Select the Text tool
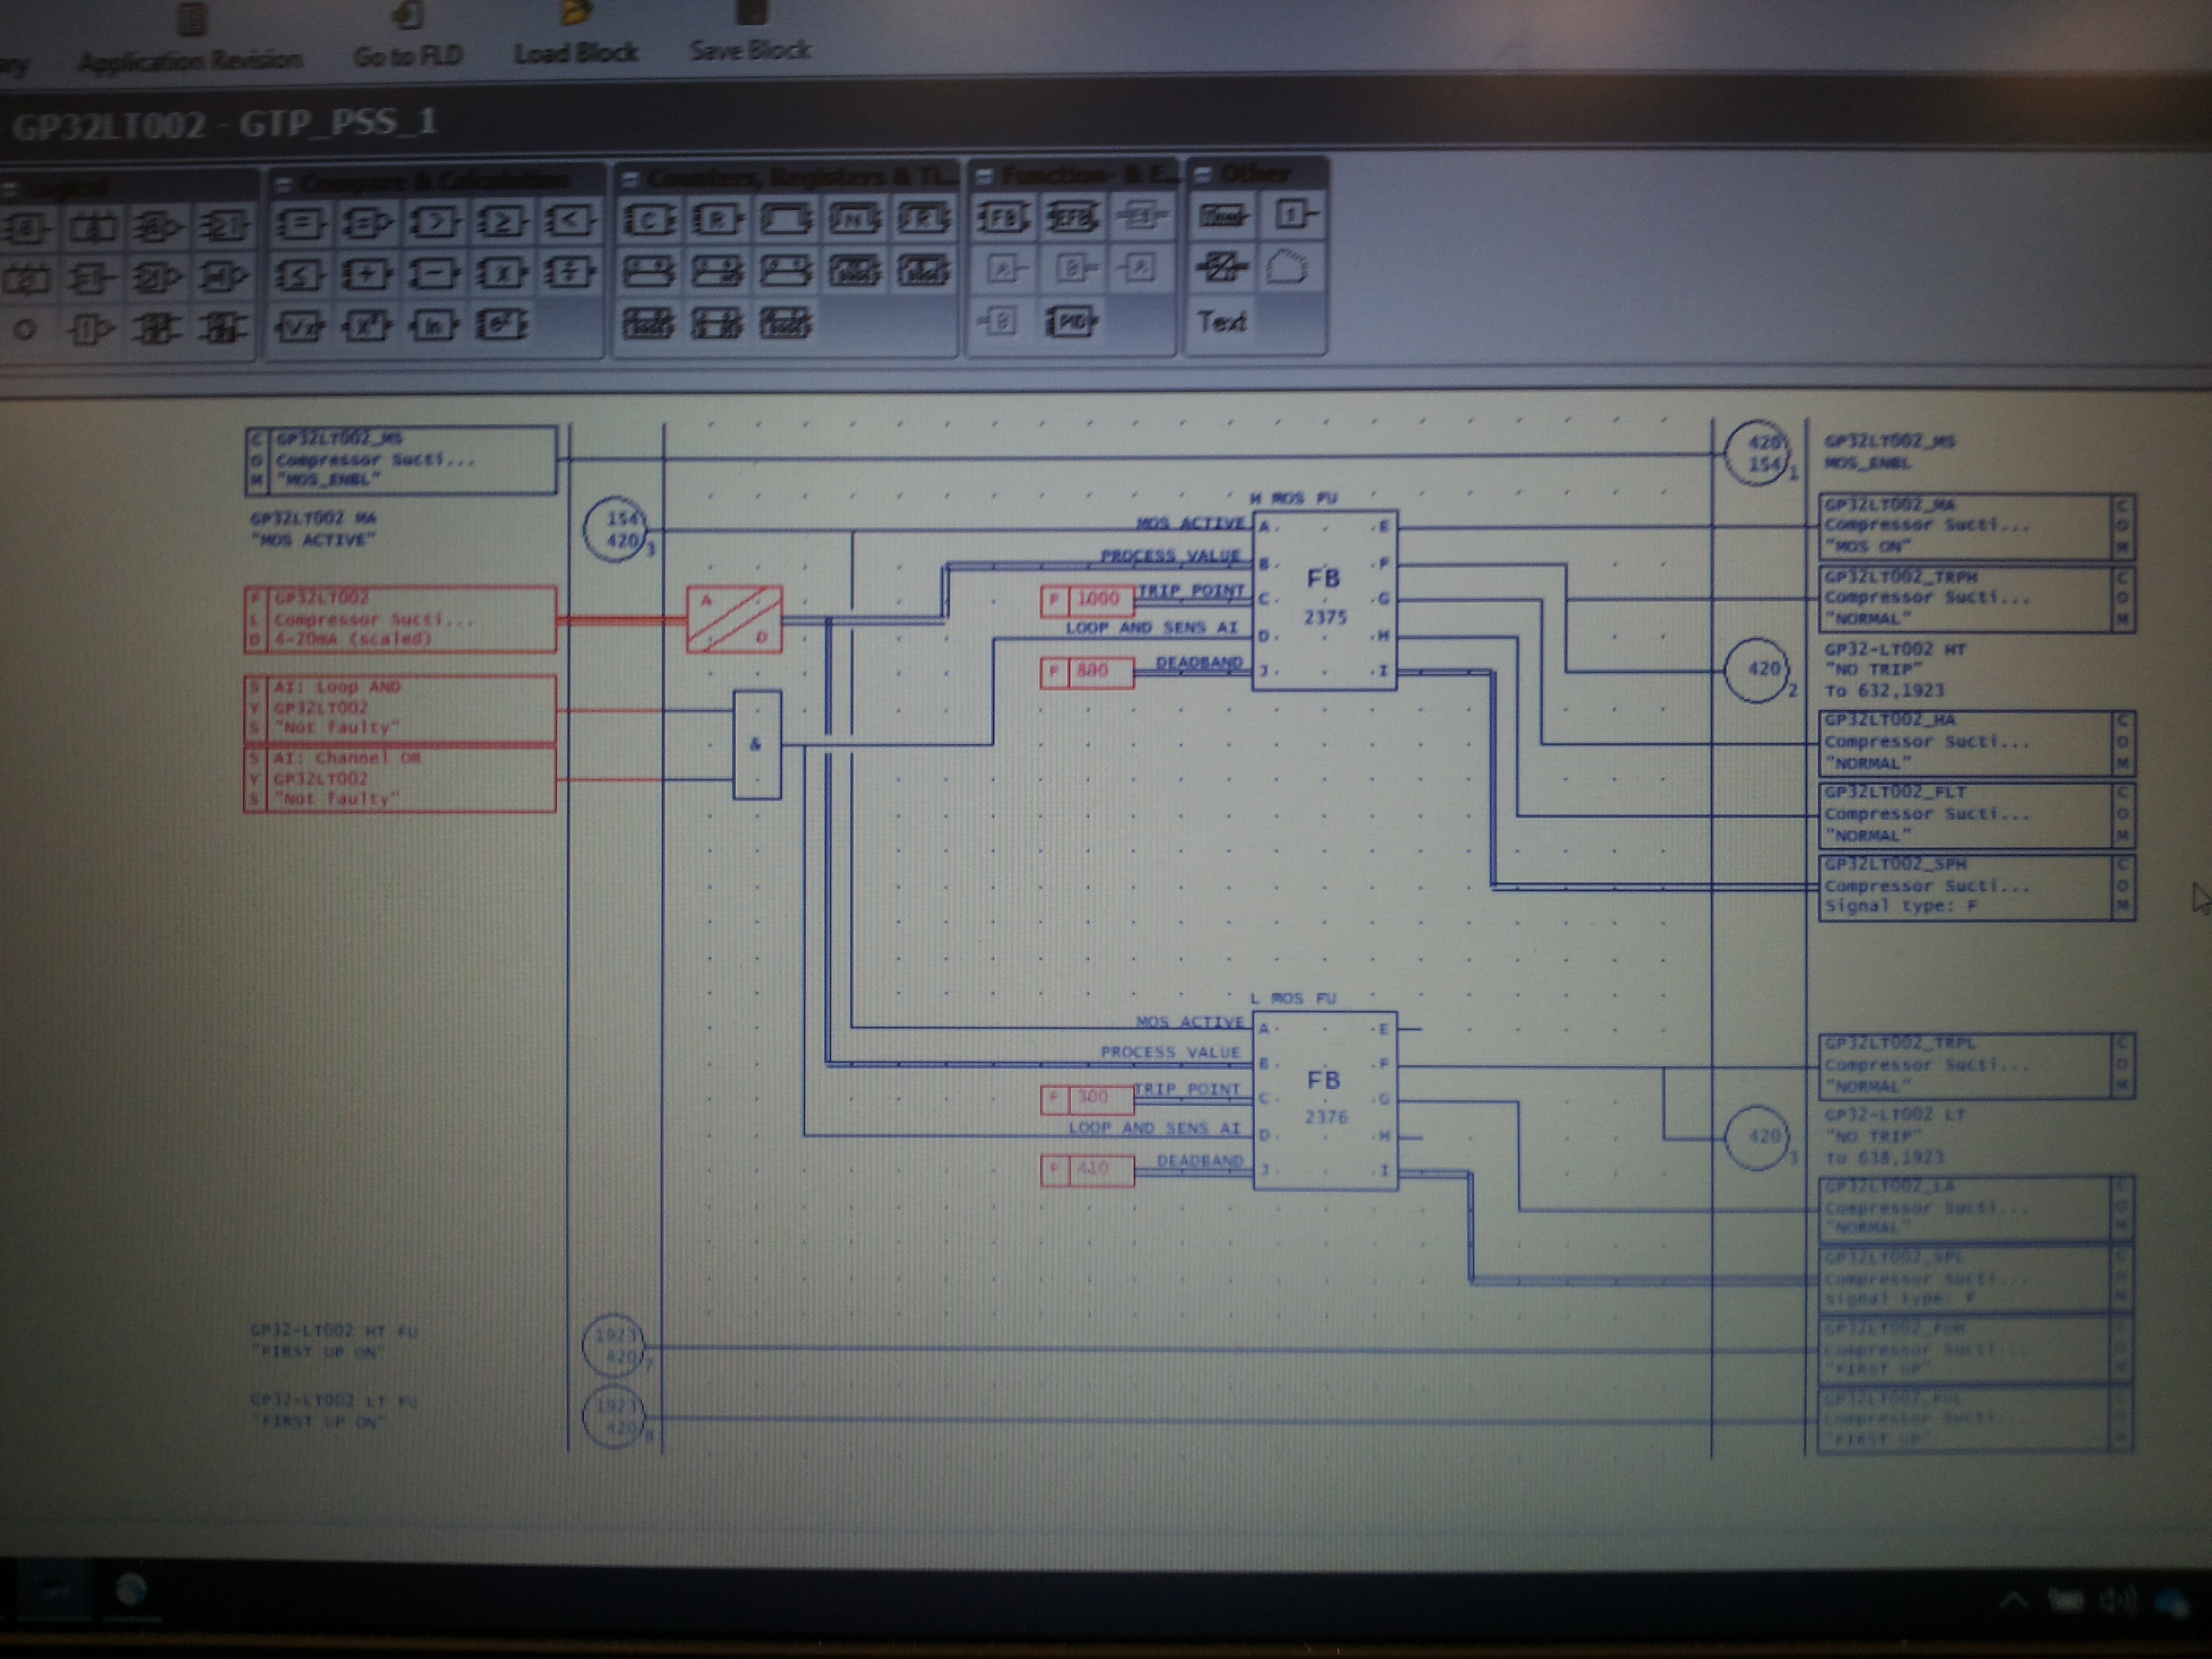This screenshot has width=2212, height=1659. click(1222, 322)
